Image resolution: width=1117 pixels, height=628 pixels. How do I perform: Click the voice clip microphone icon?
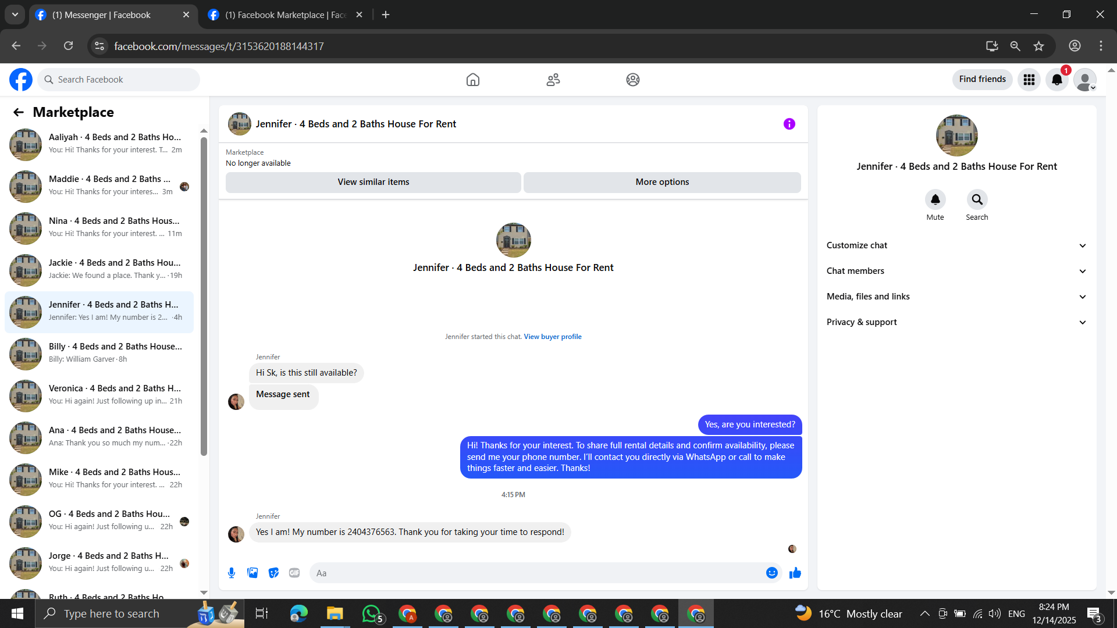232,573
